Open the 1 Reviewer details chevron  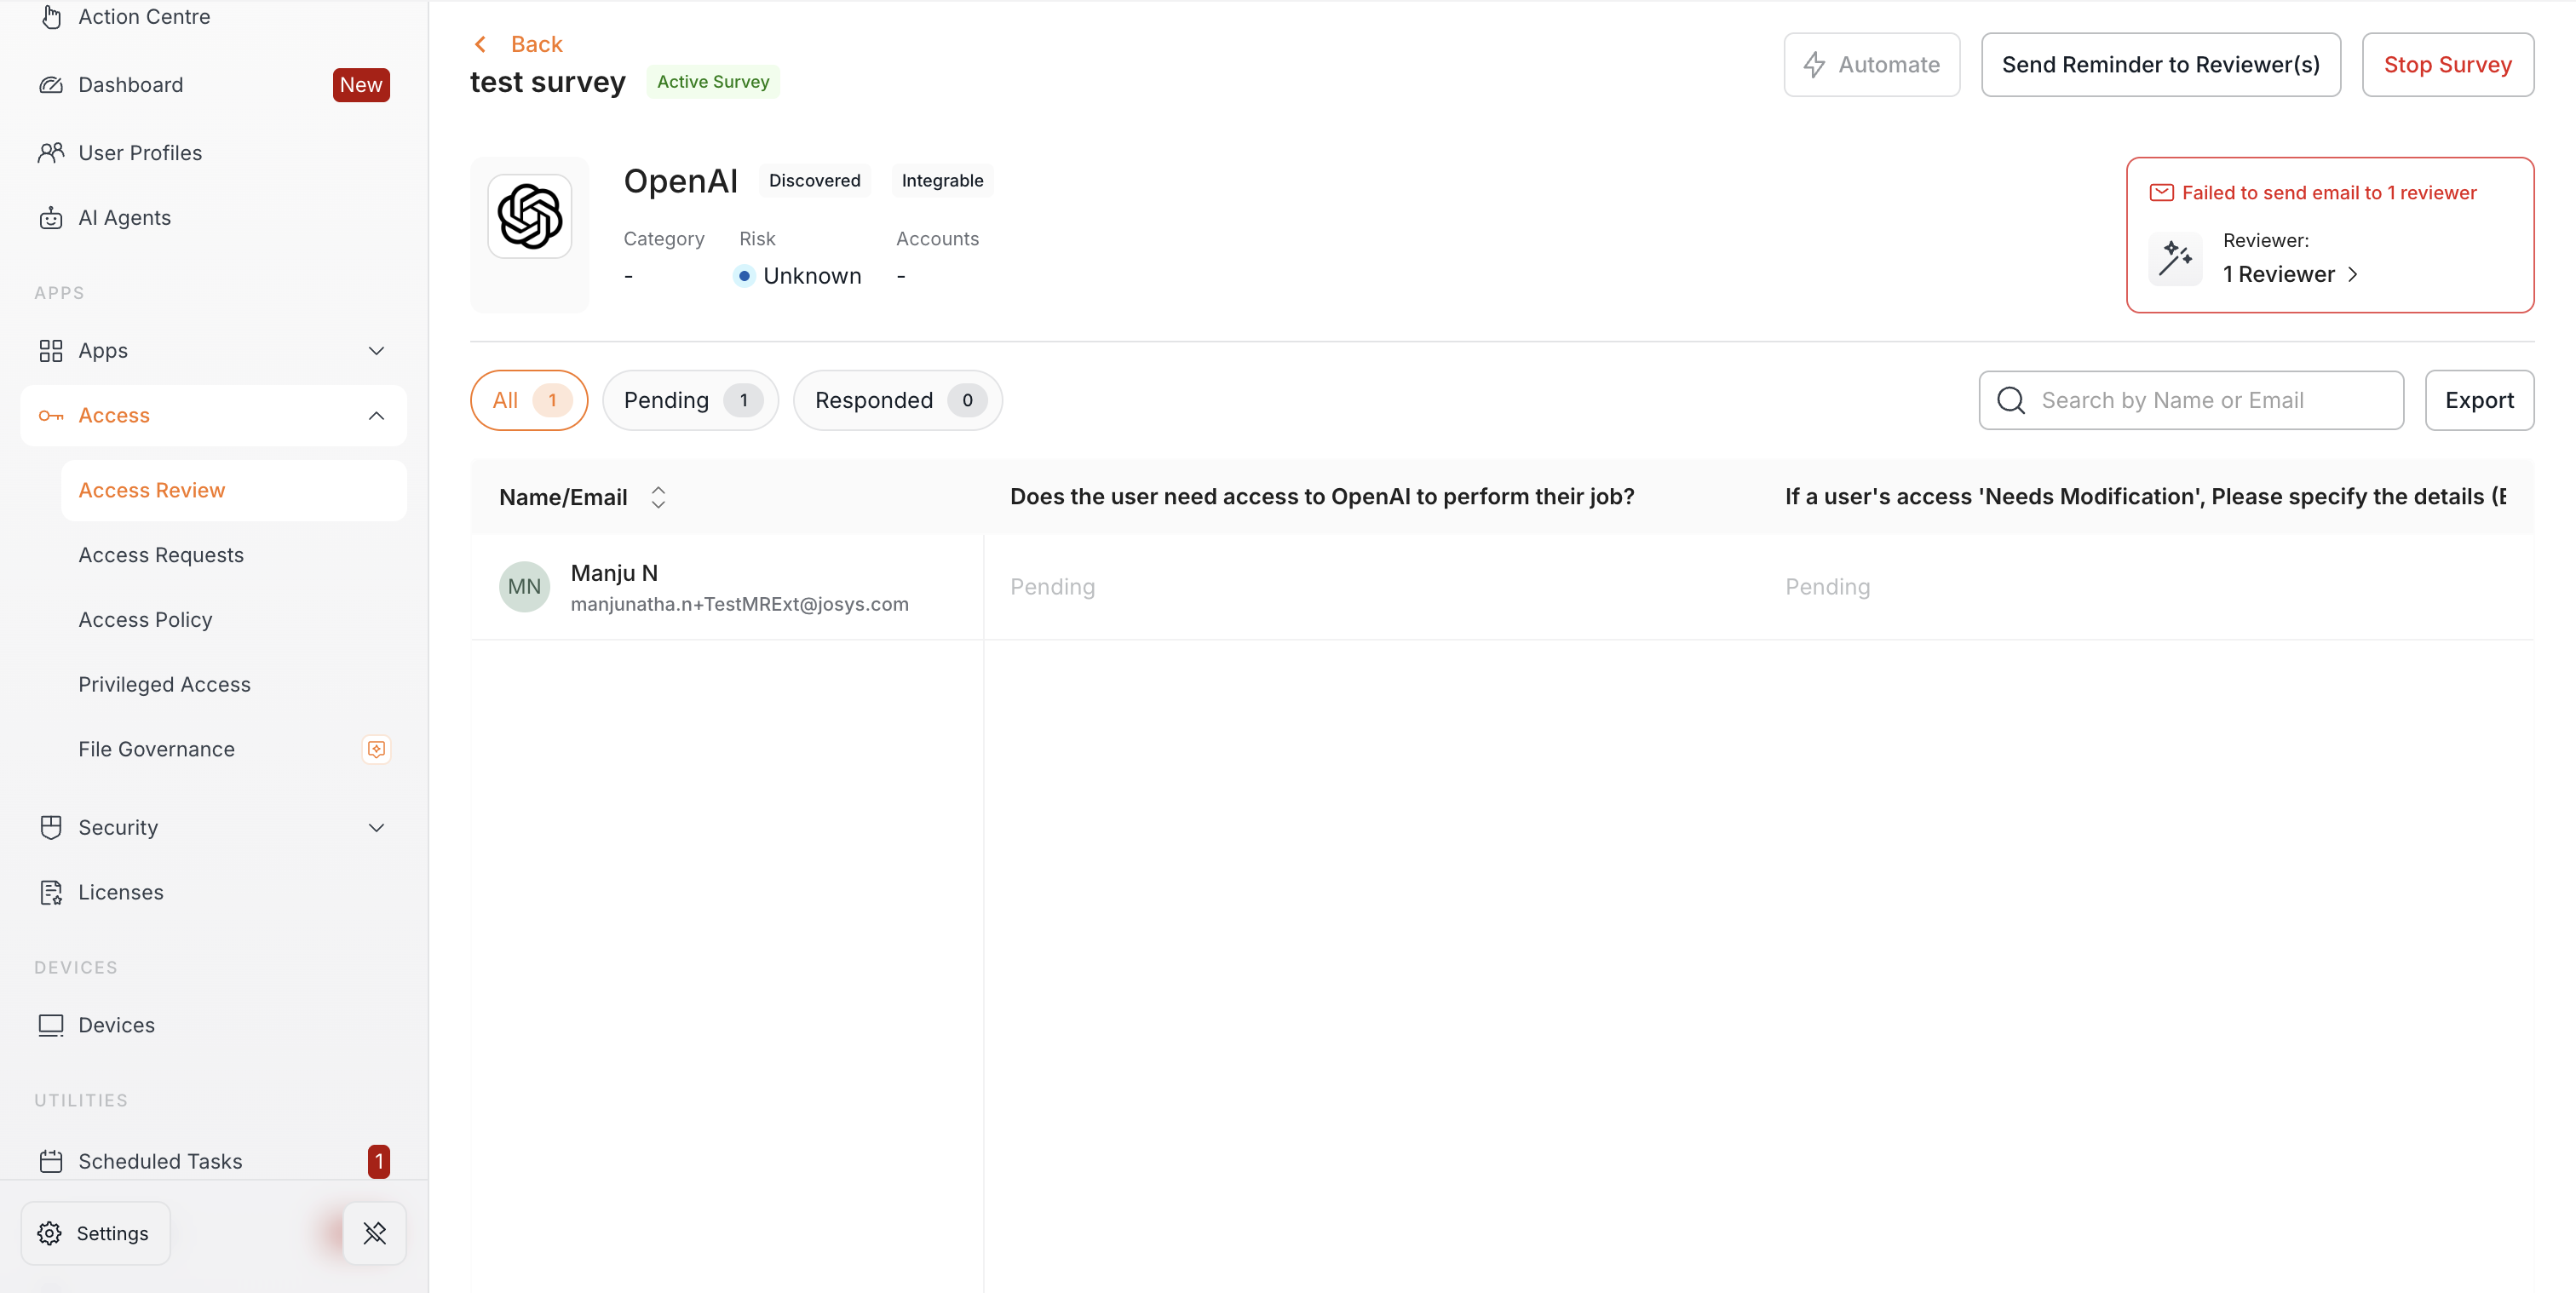(2353, 274)
